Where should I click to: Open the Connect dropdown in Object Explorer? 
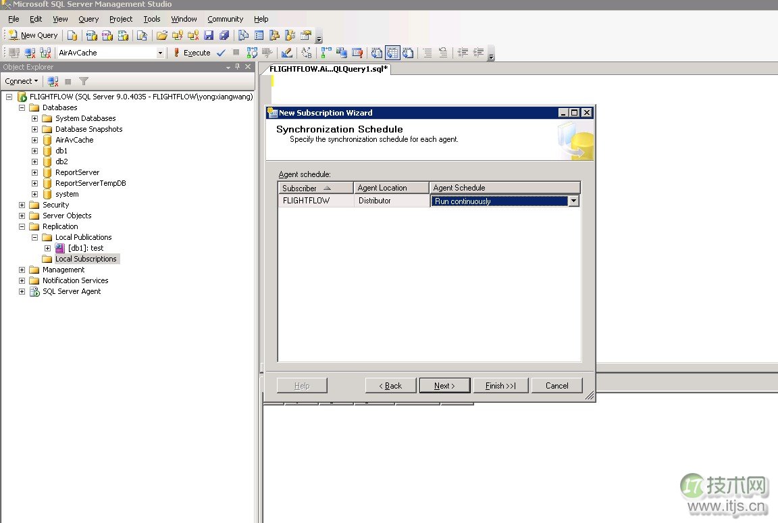(x=22, y=81)
